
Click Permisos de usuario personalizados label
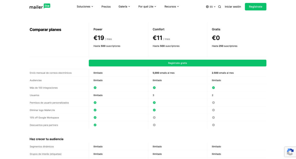pyautogui.click(x=49, y=103)
